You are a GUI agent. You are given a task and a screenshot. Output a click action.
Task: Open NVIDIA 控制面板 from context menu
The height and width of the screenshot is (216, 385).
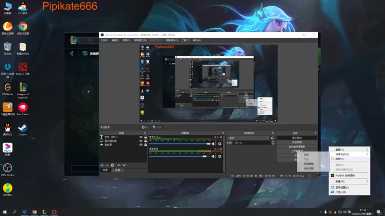349,176
